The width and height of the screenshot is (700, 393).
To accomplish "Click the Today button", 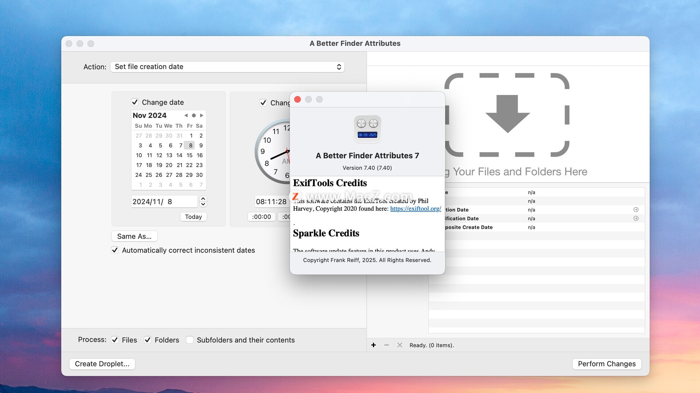I will click(193, 217).
